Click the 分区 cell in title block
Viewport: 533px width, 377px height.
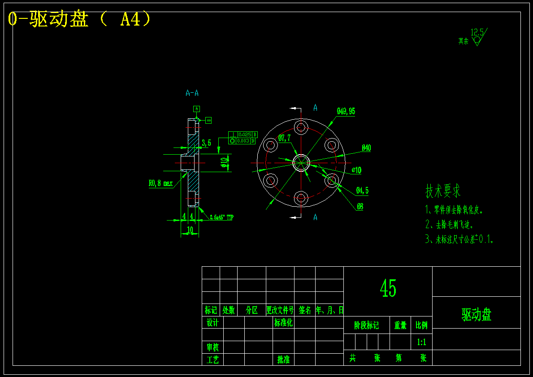point(251,310)
